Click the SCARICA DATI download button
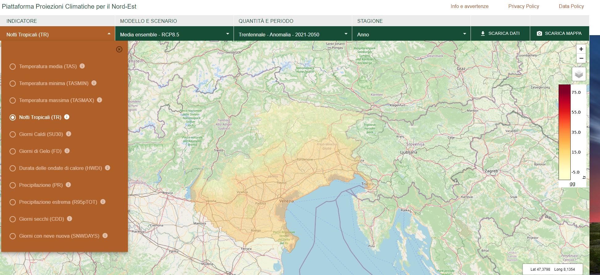This screenshot has width=600, height=275. 500,33
